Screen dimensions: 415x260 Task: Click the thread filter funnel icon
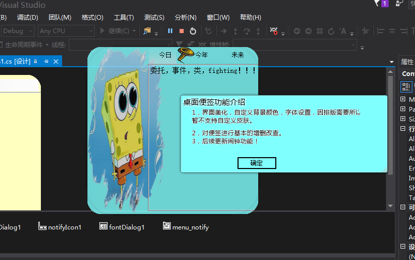pyautogui.click(x=179, y=44)
